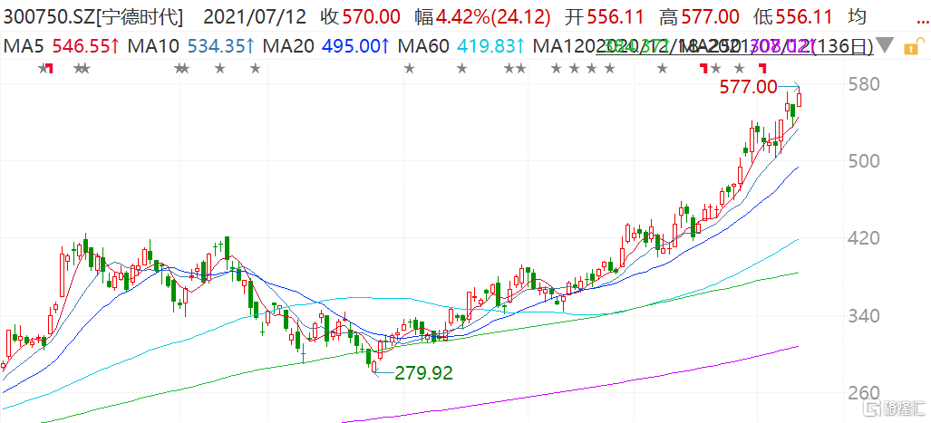This screenshot has width=931, height=423.
Task: Select the MA10 534.35 indicator label
Action: tap(192, 45)
